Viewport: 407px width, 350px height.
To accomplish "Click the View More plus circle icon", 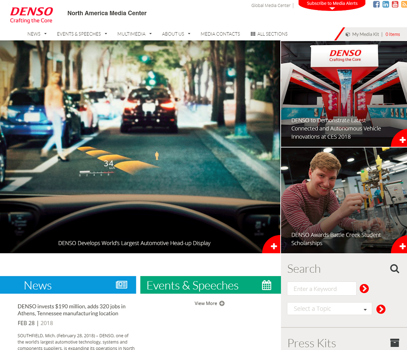I will pyautogui.click(x=222, y=303).
